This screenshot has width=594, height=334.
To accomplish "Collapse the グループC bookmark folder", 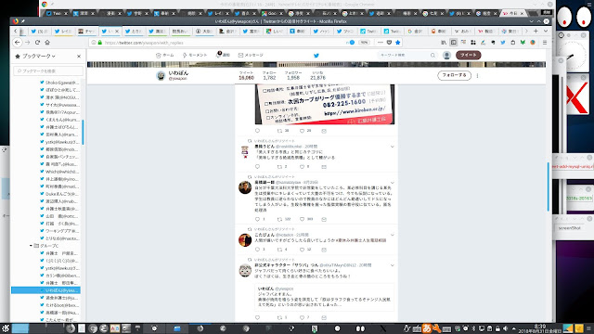I will click(x=31, y=246).
